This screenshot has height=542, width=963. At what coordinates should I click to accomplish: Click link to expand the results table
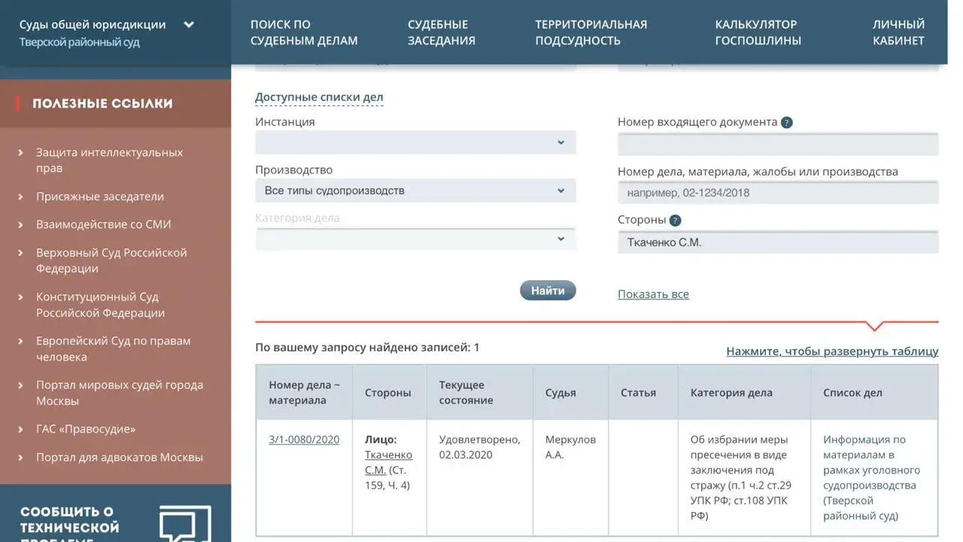[832, 352]
